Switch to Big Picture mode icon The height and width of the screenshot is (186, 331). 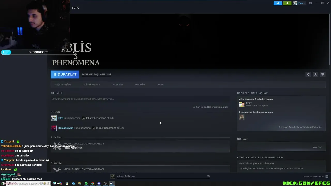310,3
